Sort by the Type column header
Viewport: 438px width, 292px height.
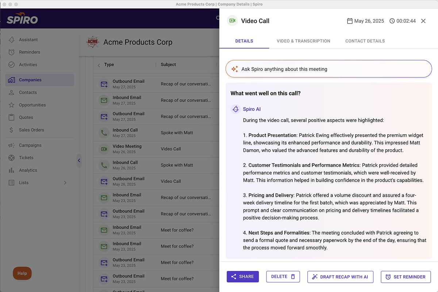pos(109,65)
